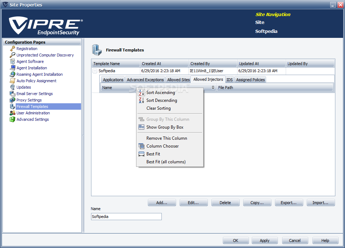
Task: Click the File Path column header
Action: coord(275,88)
